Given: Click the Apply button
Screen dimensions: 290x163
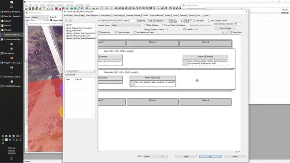Looking at the screenshot, I should coord(186,157).
